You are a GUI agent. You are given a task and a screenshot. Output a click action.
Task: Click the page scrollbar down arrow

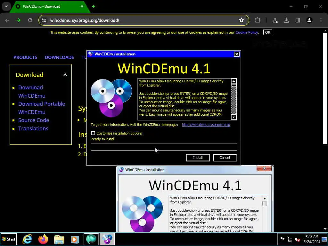[325, 229]
